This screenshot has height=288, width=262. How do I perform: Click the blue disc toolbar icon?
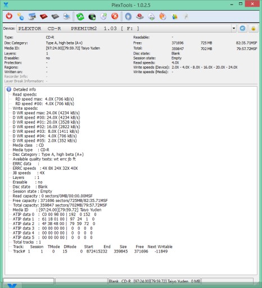click(128, 16)
